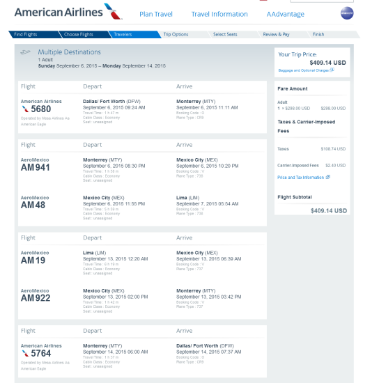Open the Plan Travel menu

(x=156, y=14)
